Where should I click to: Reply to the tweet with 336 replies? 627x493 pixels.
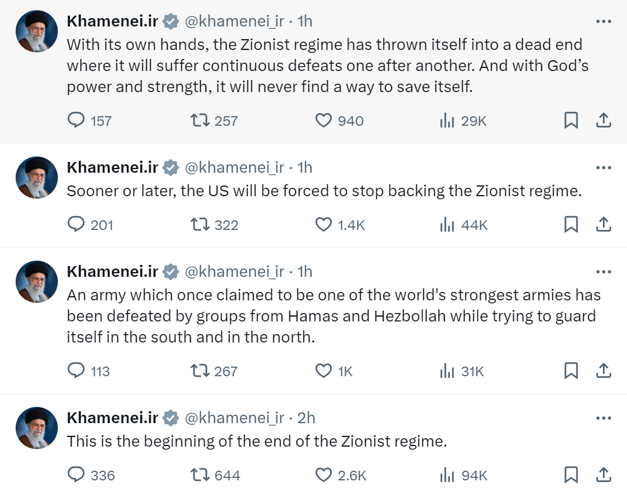click(76, 475)
